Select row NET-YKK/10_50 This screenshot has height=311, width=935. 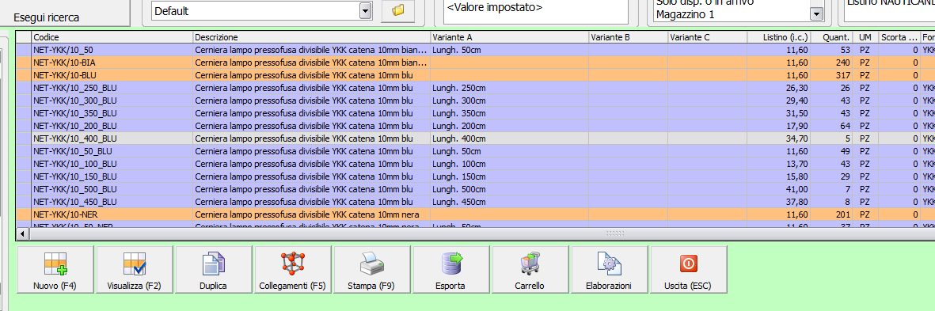[475, 50]
